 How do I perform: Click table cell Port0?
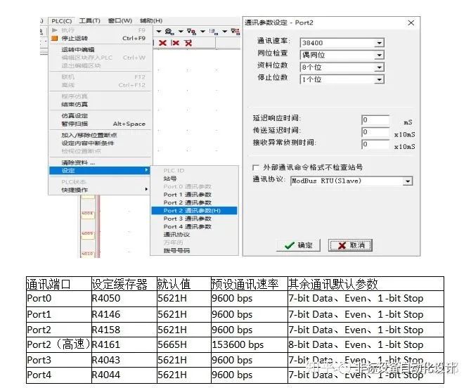59,299
